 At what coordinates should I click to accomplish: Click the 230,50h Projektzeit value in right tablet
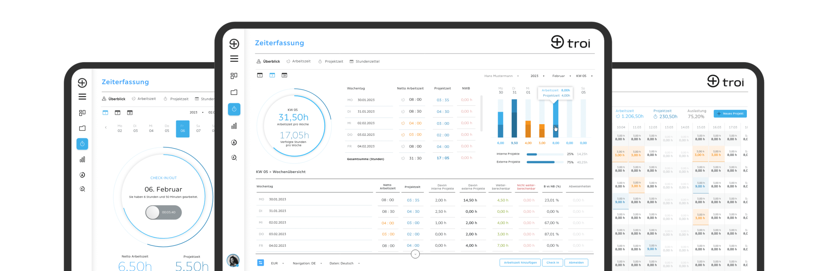coord(668,116)
